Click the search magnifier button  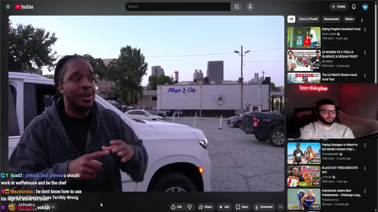[237, 6]
